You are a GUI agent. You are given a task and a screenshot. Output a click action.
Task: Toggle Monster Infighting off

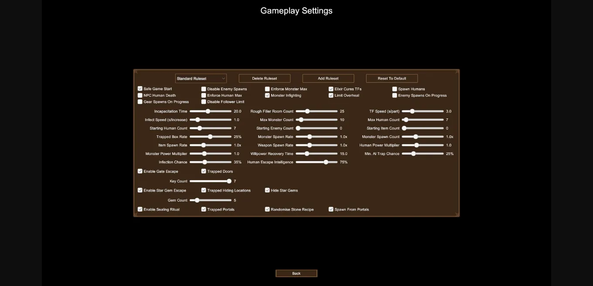(267, 95)
